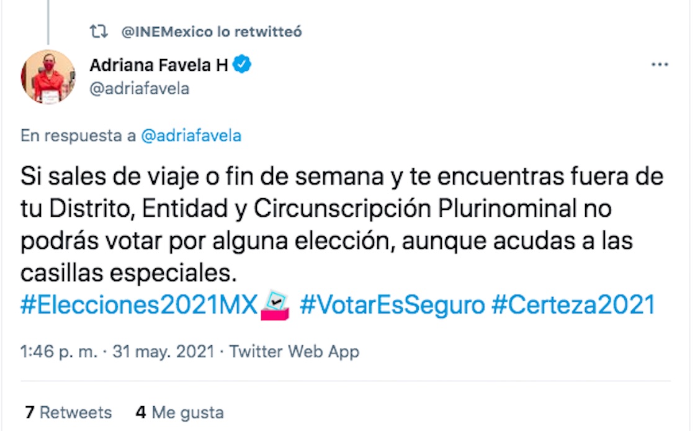Open the more options menu on the tweet
Screen dimensions: 695x431
pyautogui.click(x=660, y=63)
